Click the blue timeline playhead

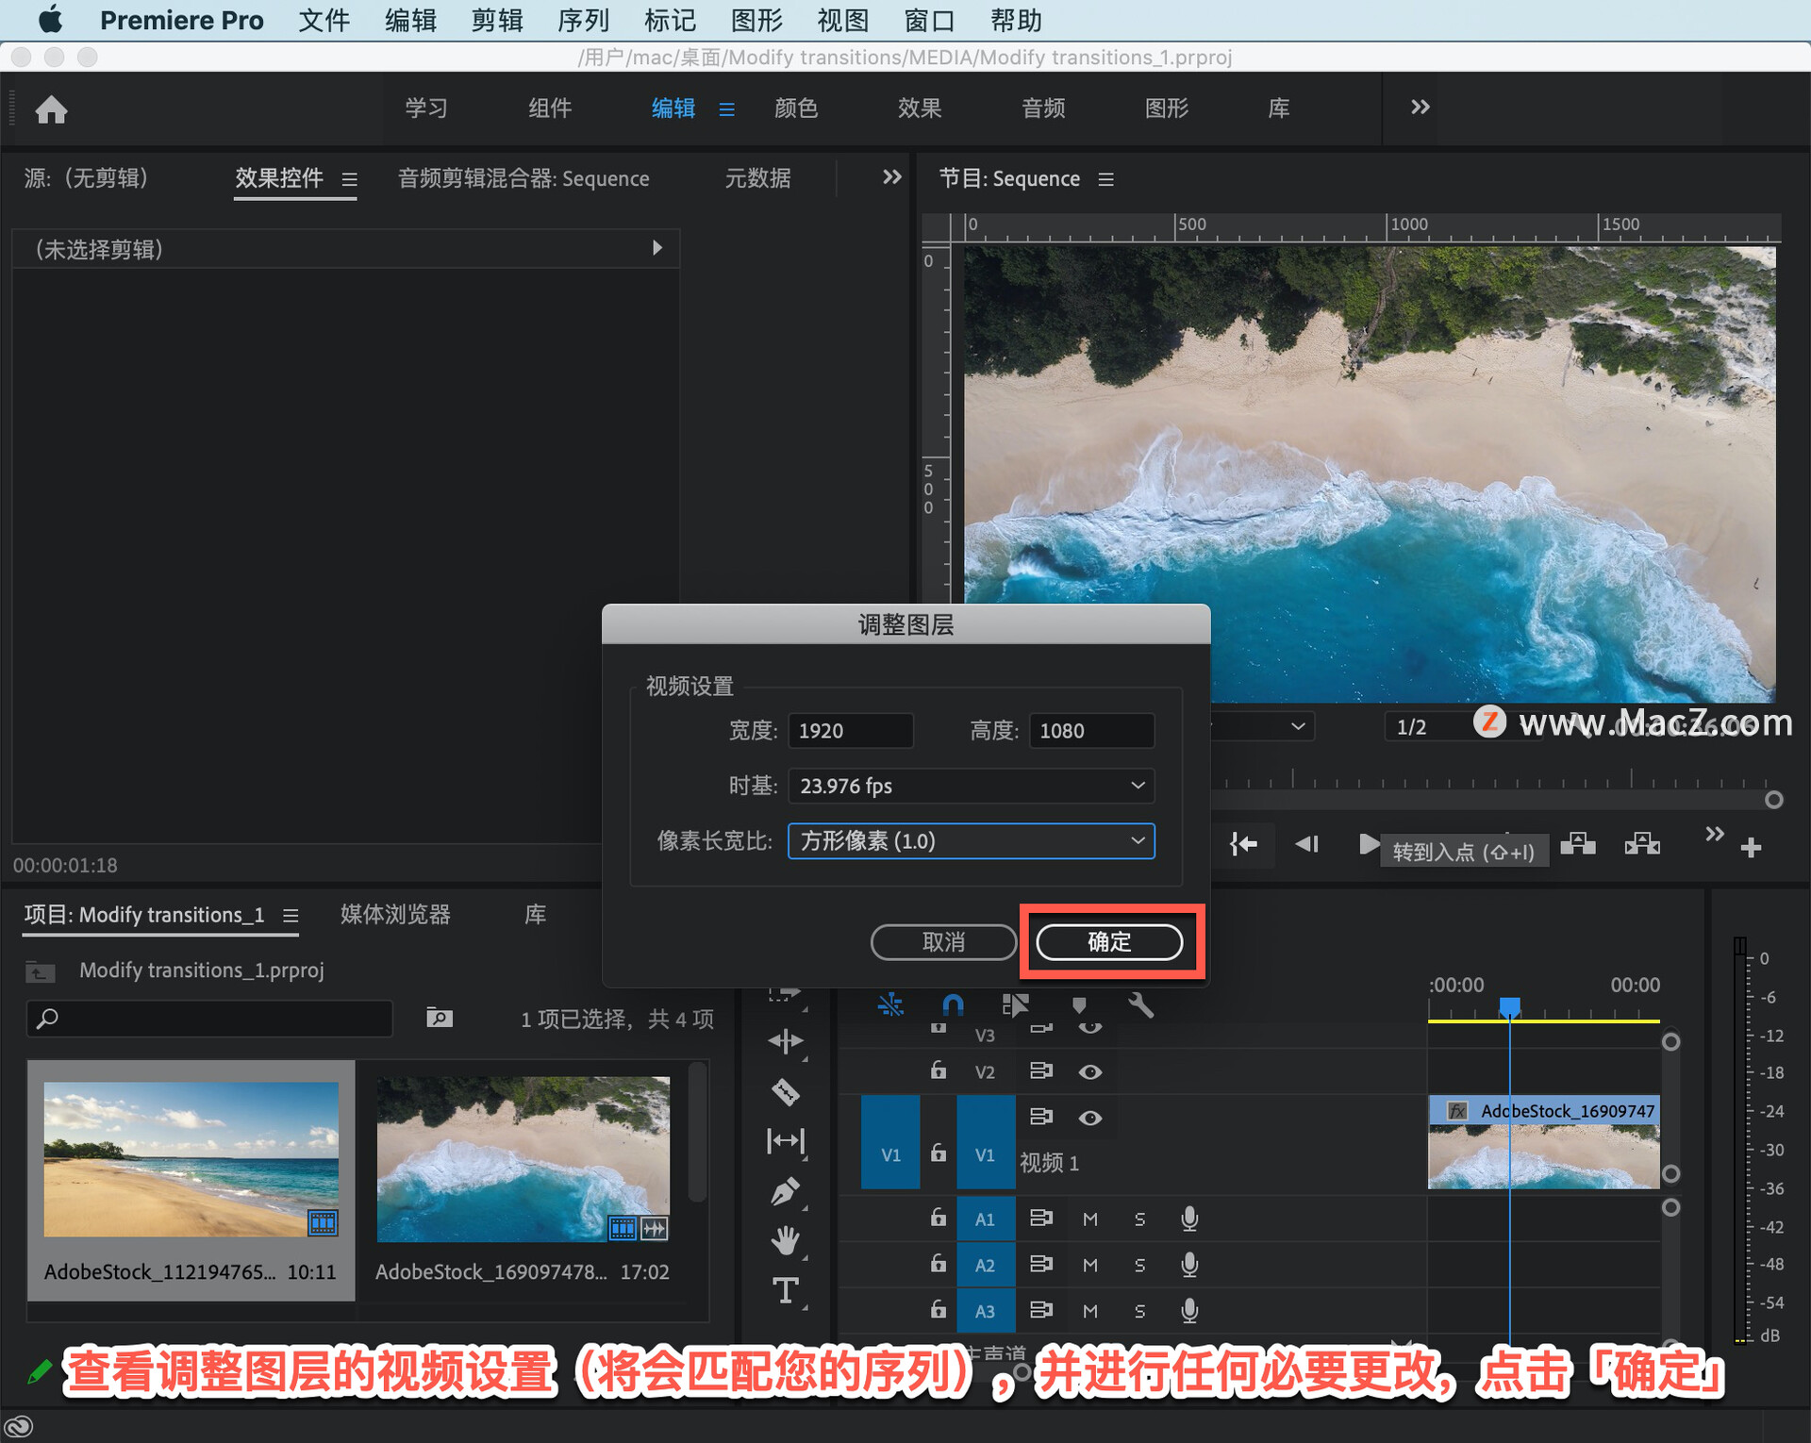tap(1509, 1007)
